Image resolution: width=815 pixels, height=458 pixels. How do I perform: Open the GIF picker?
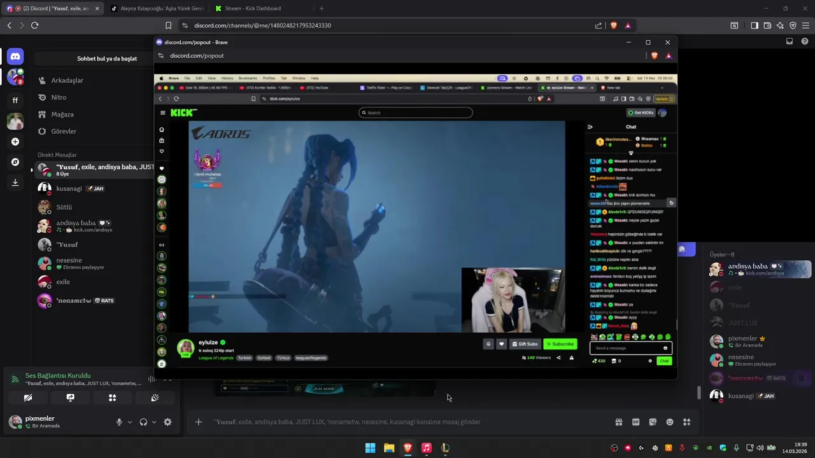coord(635,422)
